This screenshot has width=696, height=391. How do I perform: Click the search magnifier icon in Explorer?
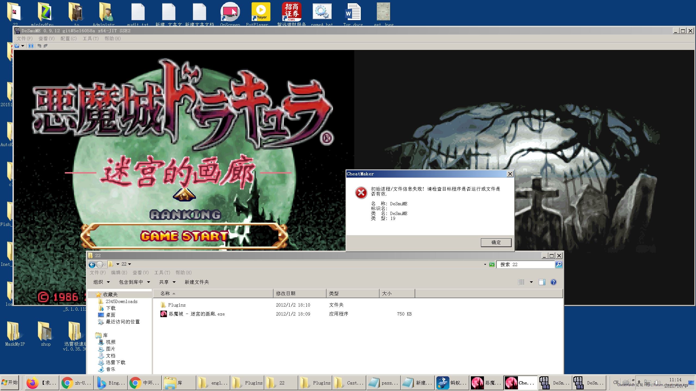558,264
